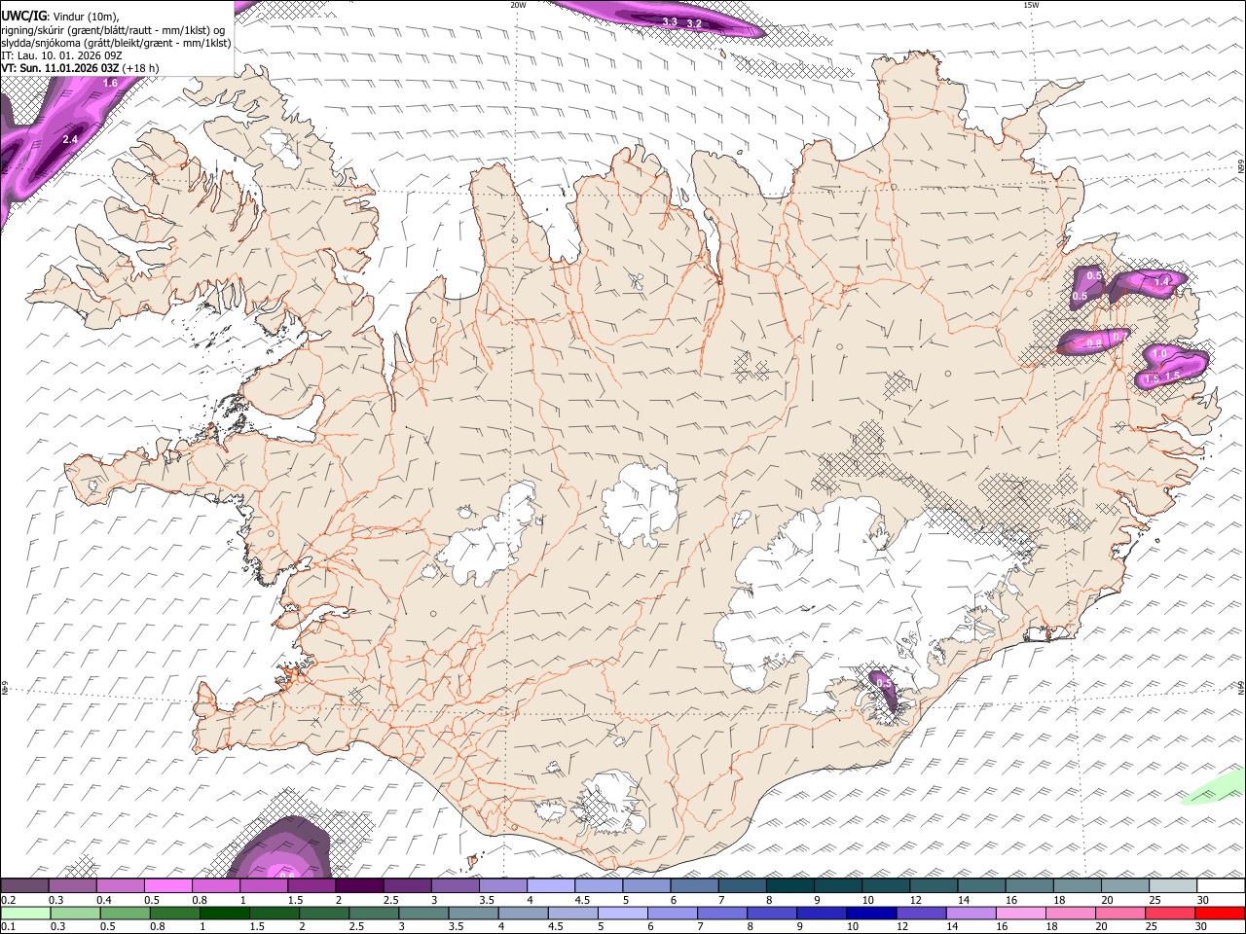Click the 1.6 precipitation value label
Screen dimensions: 1246x934
(x=110, y=84)
